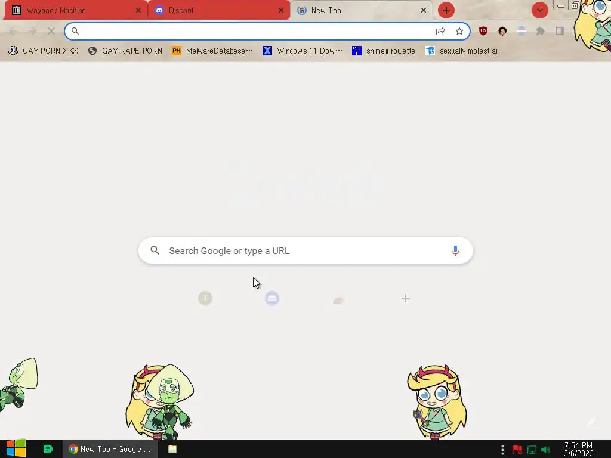This screenshot has width=611, height=458.
Task: Switch to the Wayback Machine tab
Action: (76, 10)
